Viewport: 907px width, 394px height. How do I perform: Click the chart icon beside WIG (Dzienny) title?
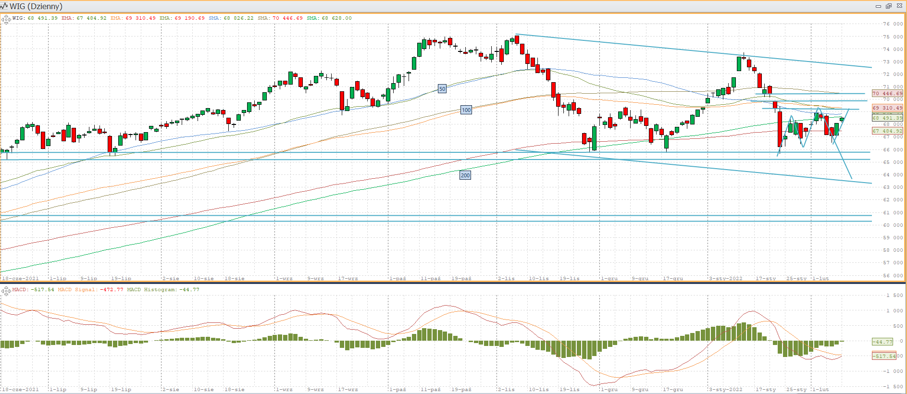pyautogui.click(x=4, y=6)
